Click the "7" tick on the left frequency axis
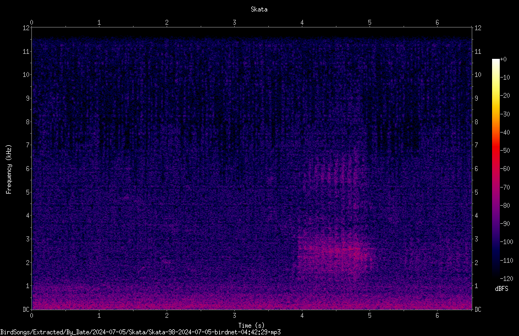This screenshot has height=336, width=519. 27,145
